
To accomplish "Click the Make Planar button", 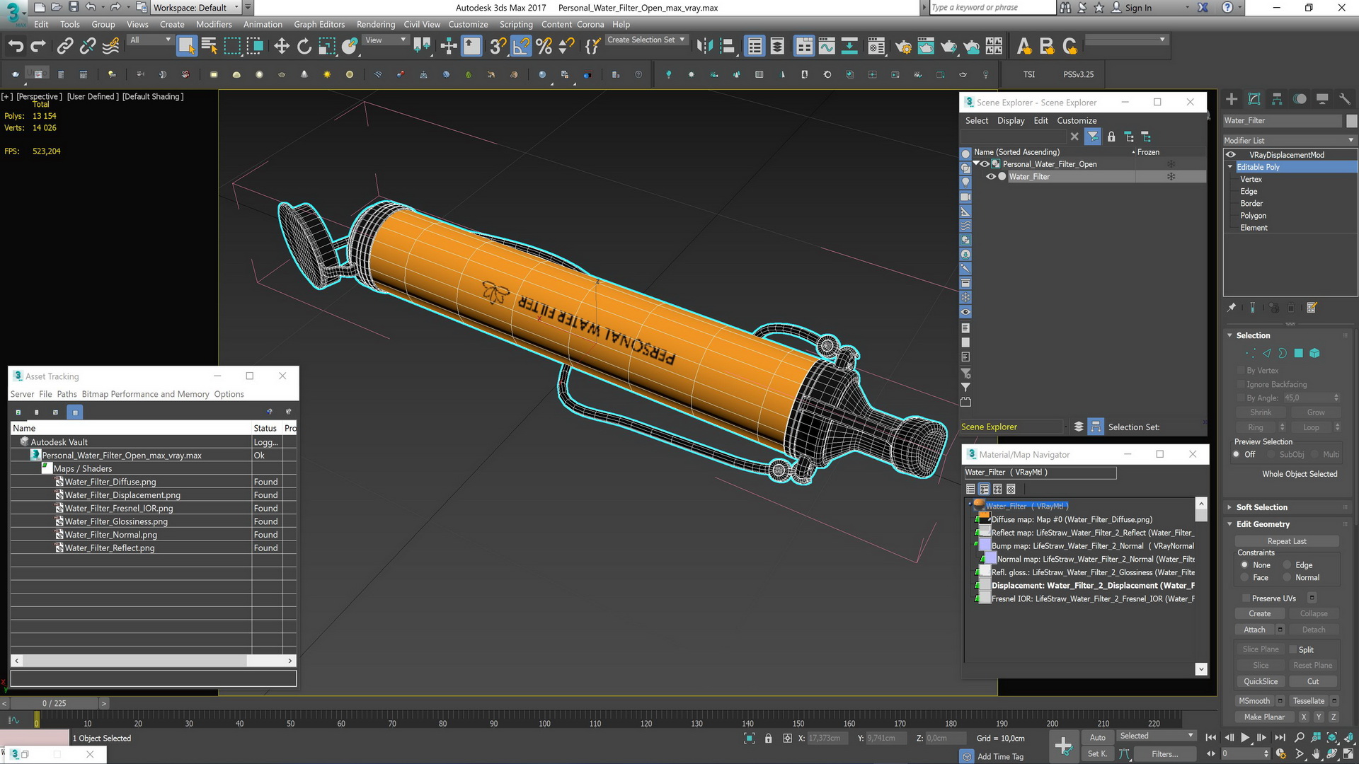I will click(1264, 717).
